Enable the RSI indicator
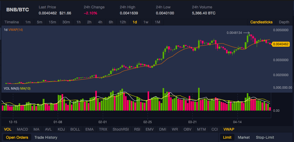This screenshot has height=142, width=294. coord(137,129)
